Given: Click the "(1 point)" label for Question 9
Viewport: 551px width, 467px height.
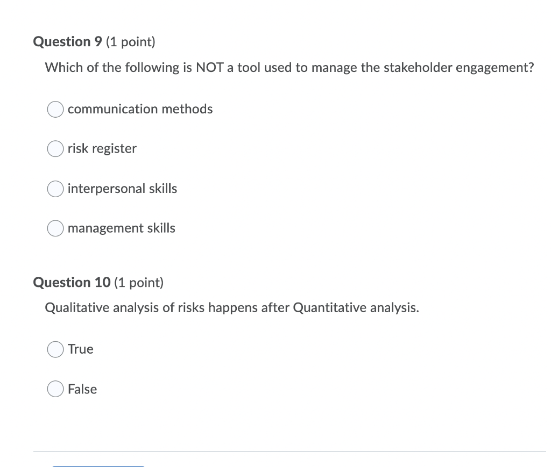Looking at the screenshot, I should tap(132, 41).
